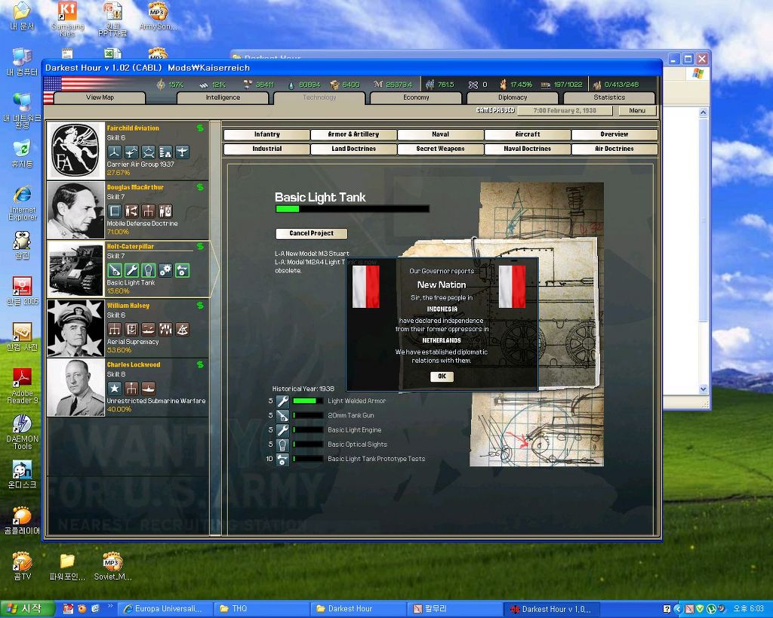
Task: Open the Secret Weapons category
Action: click(440, 149)
